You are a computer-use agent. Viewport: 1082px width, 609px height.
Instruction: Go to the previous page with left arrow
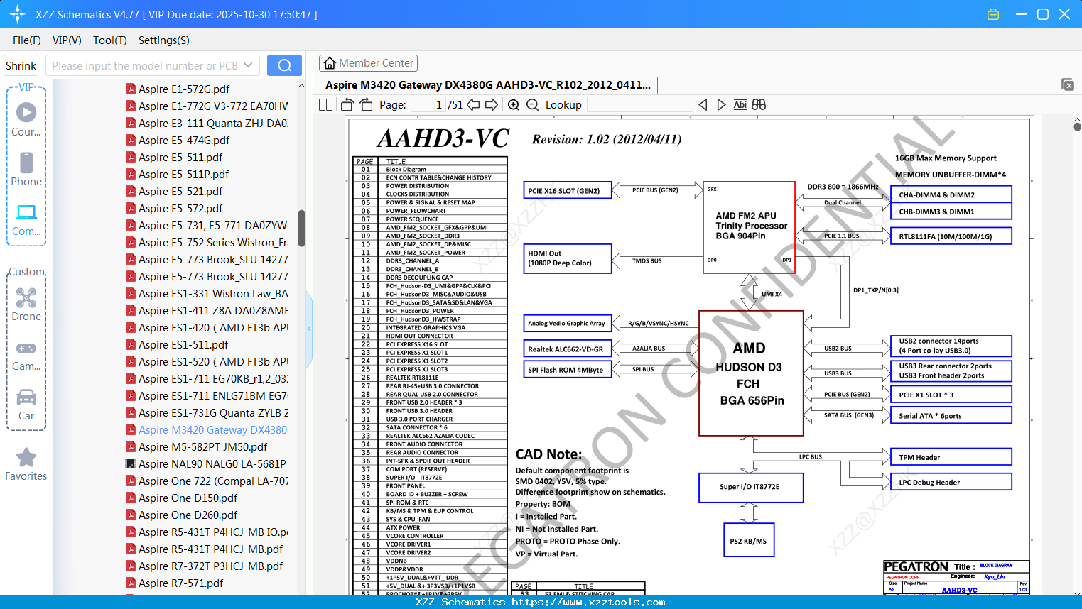[x=473, y=105]
